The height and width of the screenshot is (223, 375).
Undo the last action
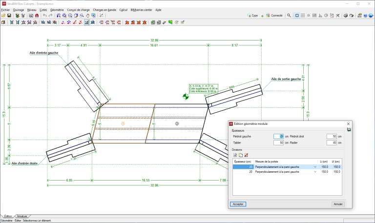pos(45,16)
